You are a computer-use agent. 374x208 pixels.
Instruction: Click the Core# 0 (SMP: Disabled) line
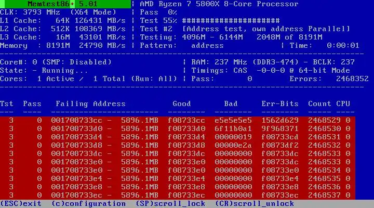(x=56, y=62)
